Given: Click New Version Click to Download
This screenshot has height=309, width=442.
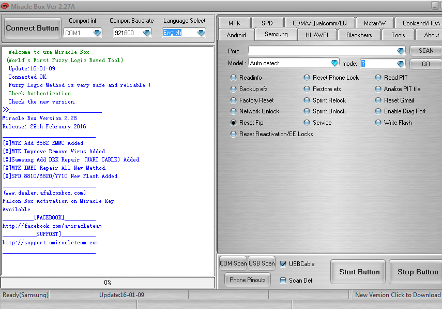Looking at the screenshot, I should [398, 295].
